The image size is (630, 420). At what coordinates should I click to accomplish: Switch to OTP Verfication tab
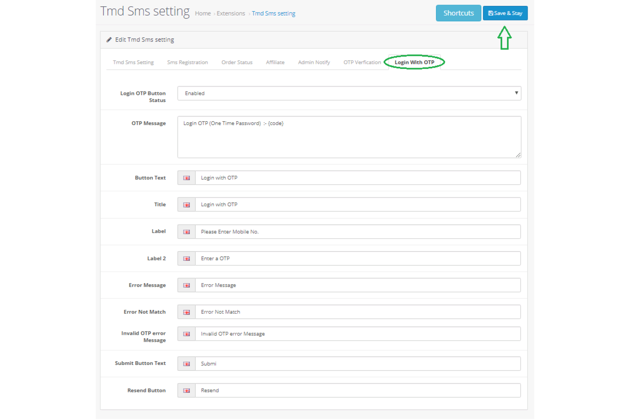coord(362,62)
